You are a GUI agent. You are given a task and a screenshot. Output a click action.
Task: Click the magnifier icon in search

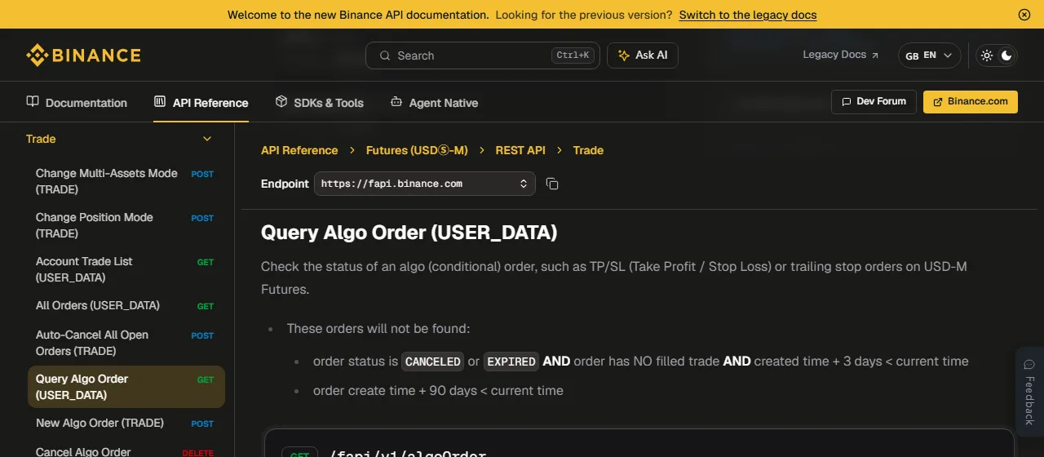384,55
